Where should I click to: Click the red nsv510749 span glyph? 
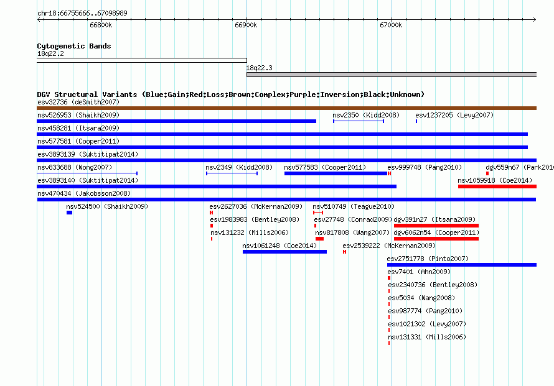(318, 213)
